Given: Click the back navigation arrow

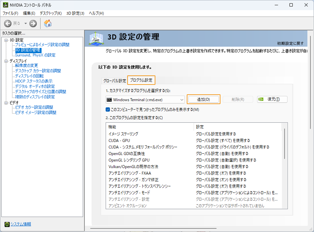Looking at the screenshot, I should click(x=7, y=23).
